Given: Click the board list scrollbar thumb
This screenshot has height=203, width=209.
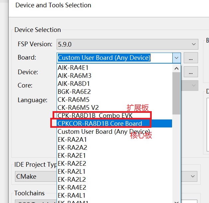Looking at the screenshot, I should click(176, 93).
